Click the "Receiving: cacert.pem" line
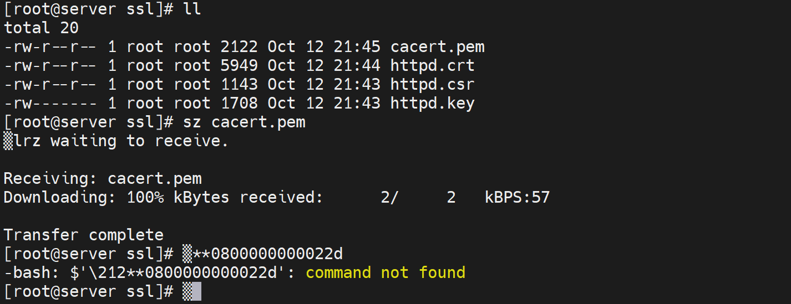 103,179
